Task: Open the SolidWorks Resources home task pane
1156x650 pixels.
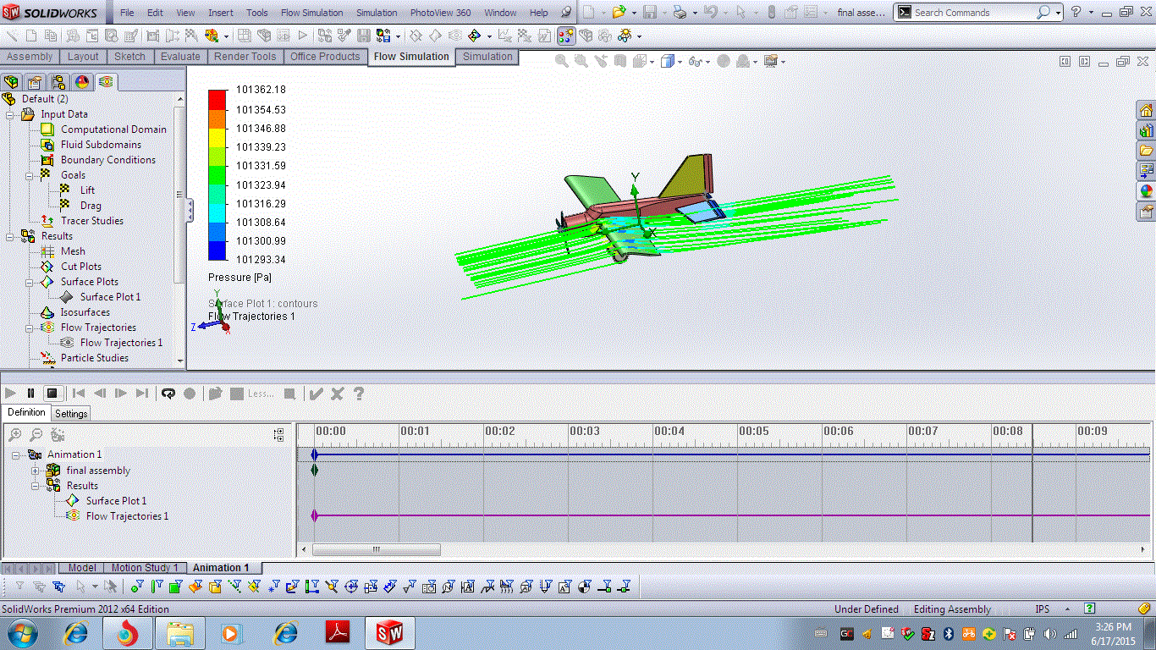Action: (x=1146, y=111)
